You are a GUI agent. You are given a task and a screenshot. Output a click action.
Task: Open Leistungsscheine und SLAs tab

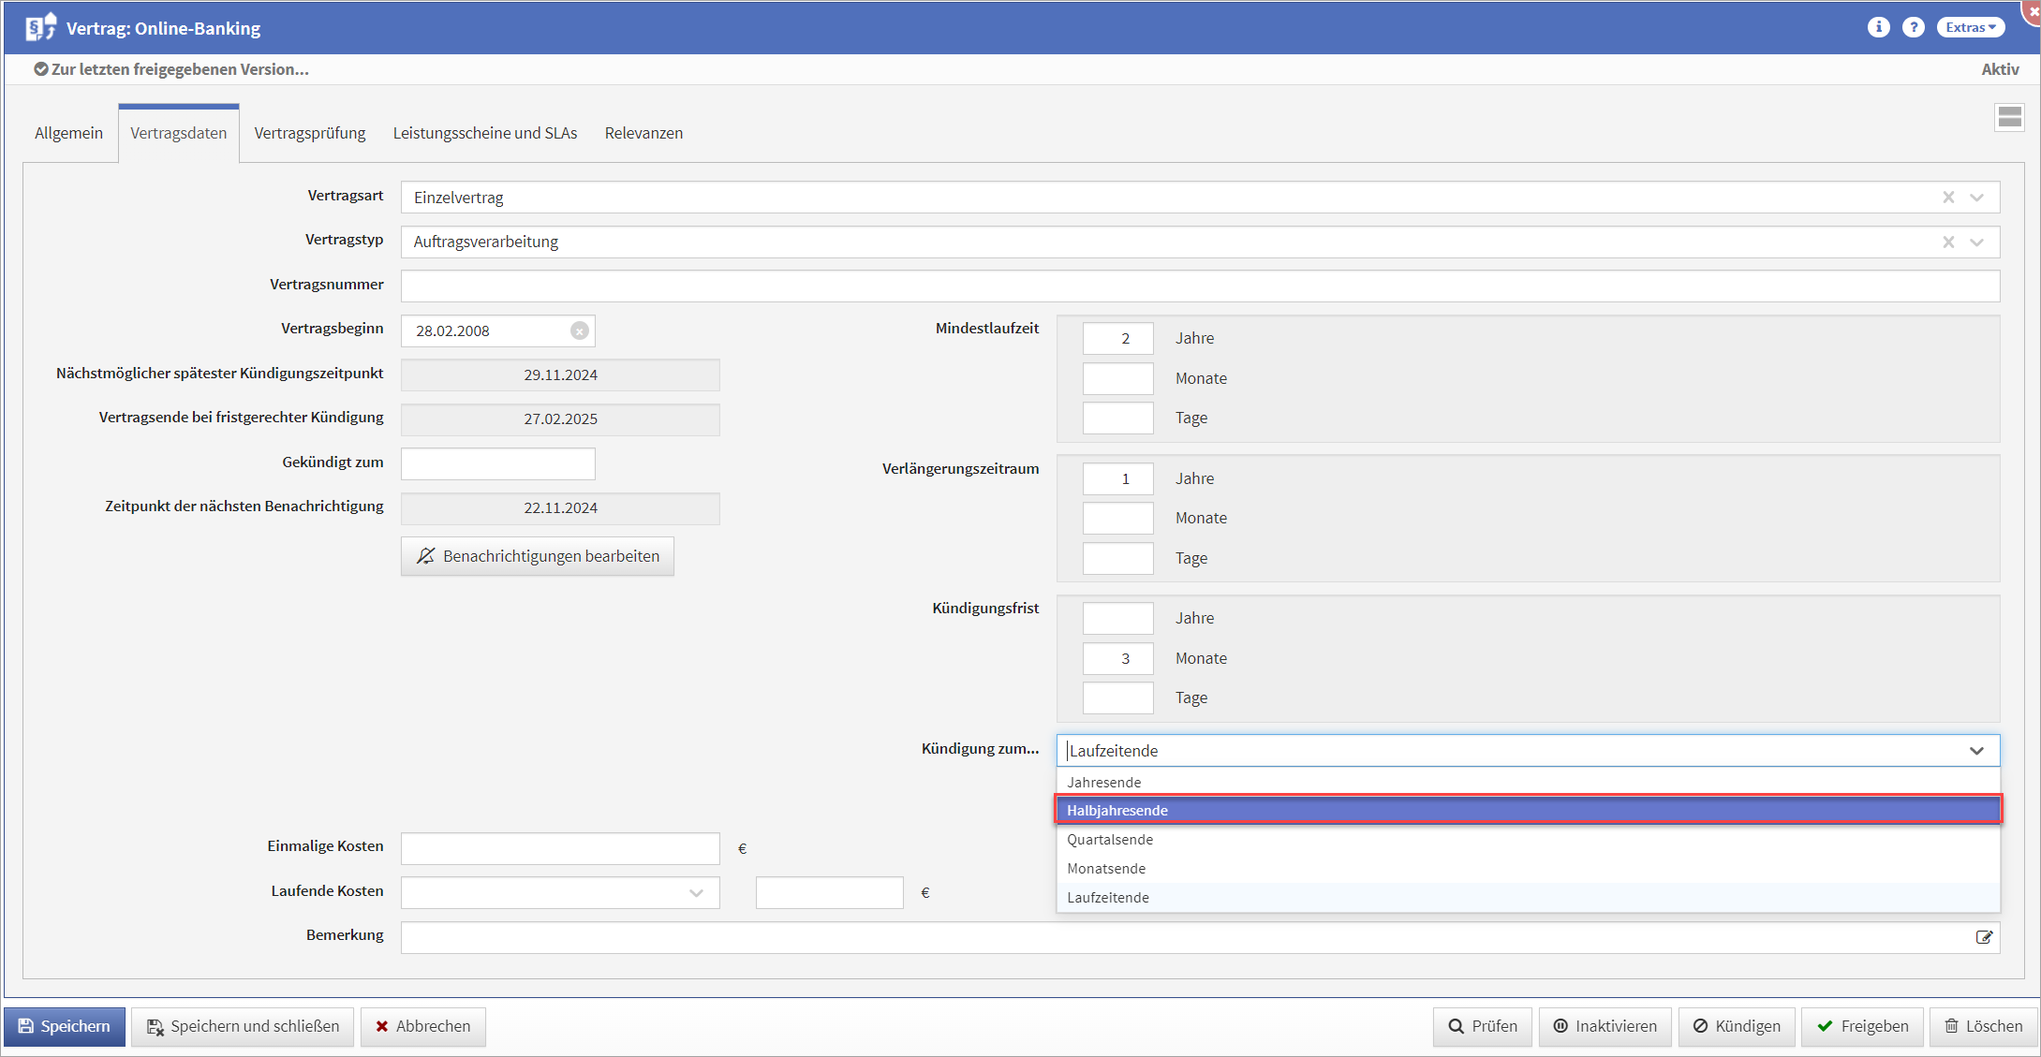pyautogui.click(x=485, y=133)
